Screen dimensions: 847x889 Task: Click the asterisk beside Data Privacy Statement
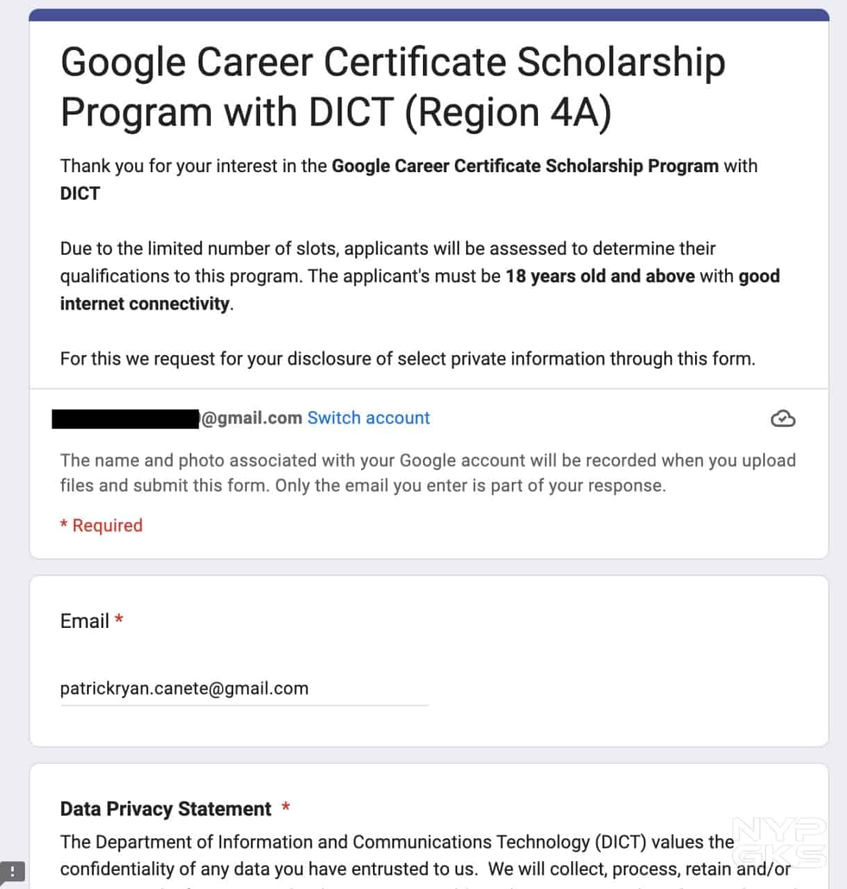[285, 808]
